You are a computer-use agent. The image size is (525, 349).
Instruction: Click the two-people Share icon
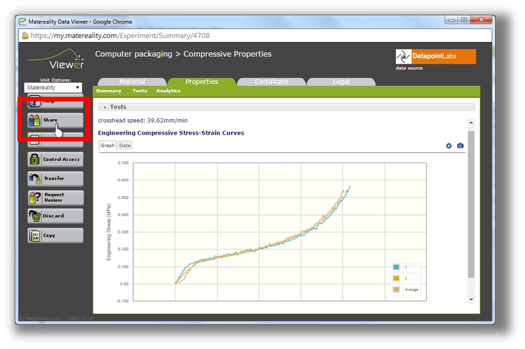[x=34, y=120]
